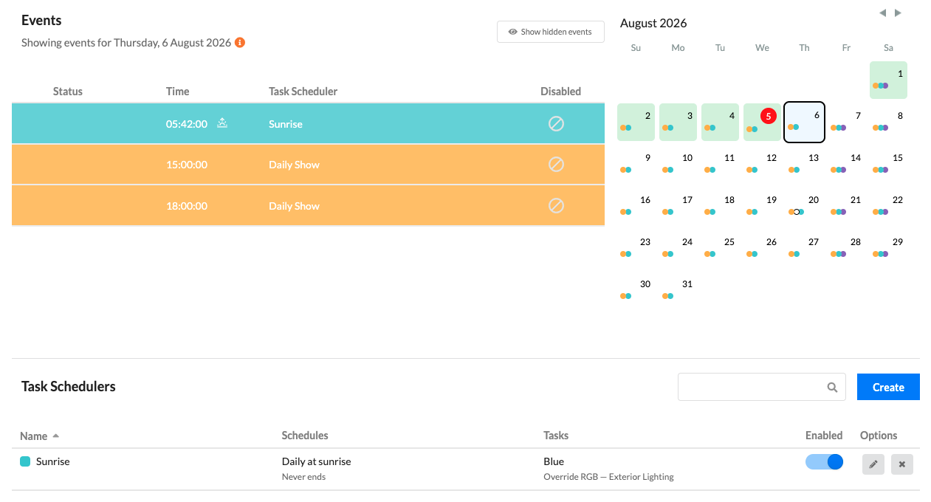Toggle Show hidden events button
Image resolution: width=931 pixels, height=502 pixels.
pyautogui.click(x=551, y=32)
